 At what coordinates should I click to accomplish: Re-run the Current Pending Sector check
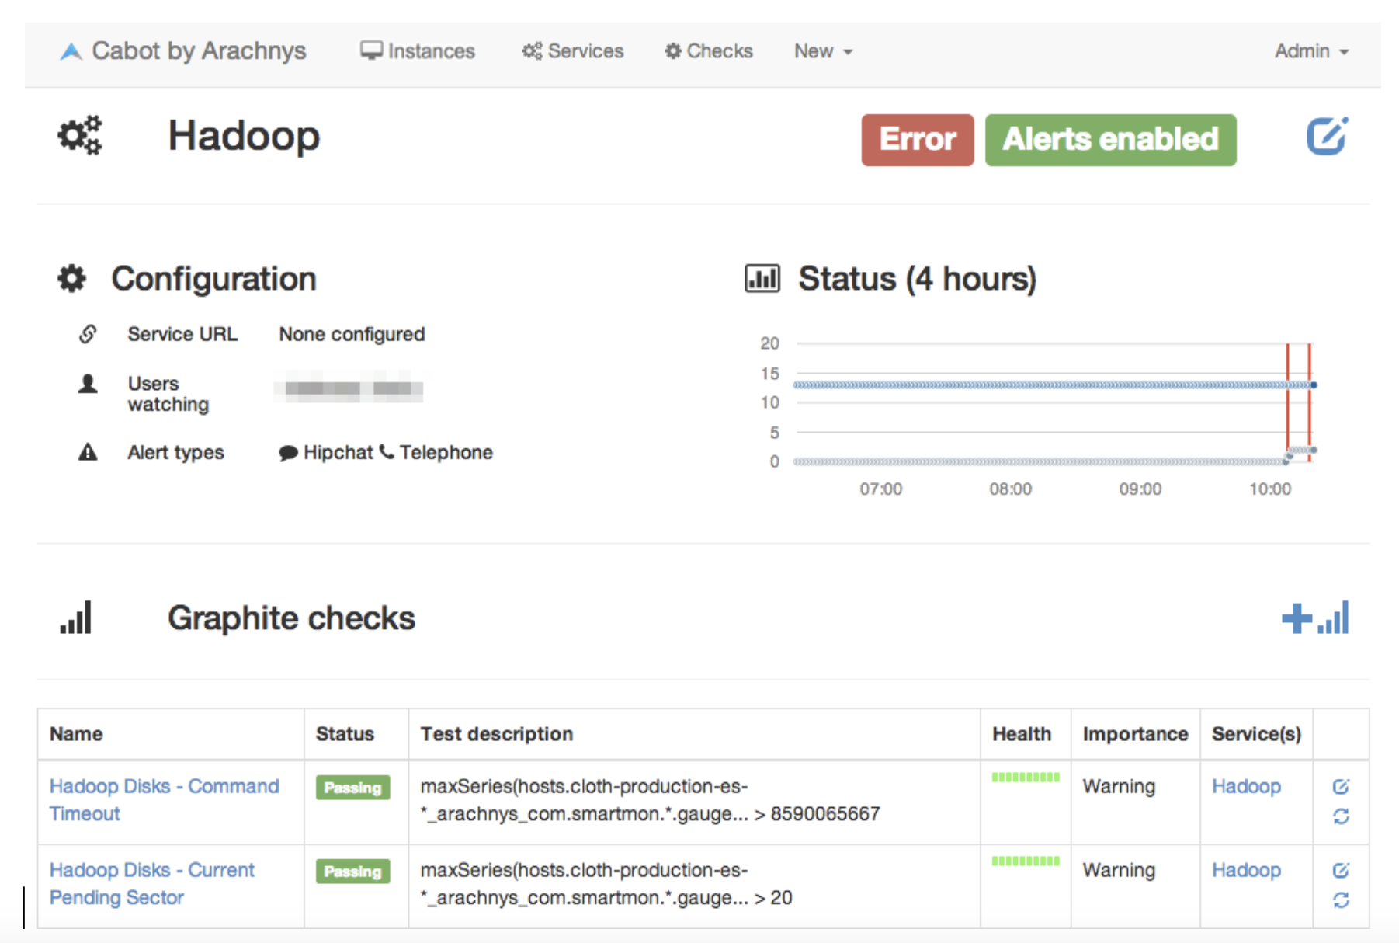[x=1341, y=900]
